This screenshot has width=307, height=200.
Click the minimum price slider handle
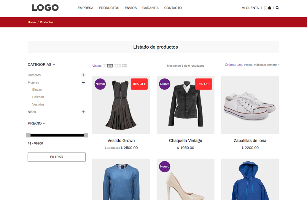pos(28,135)
